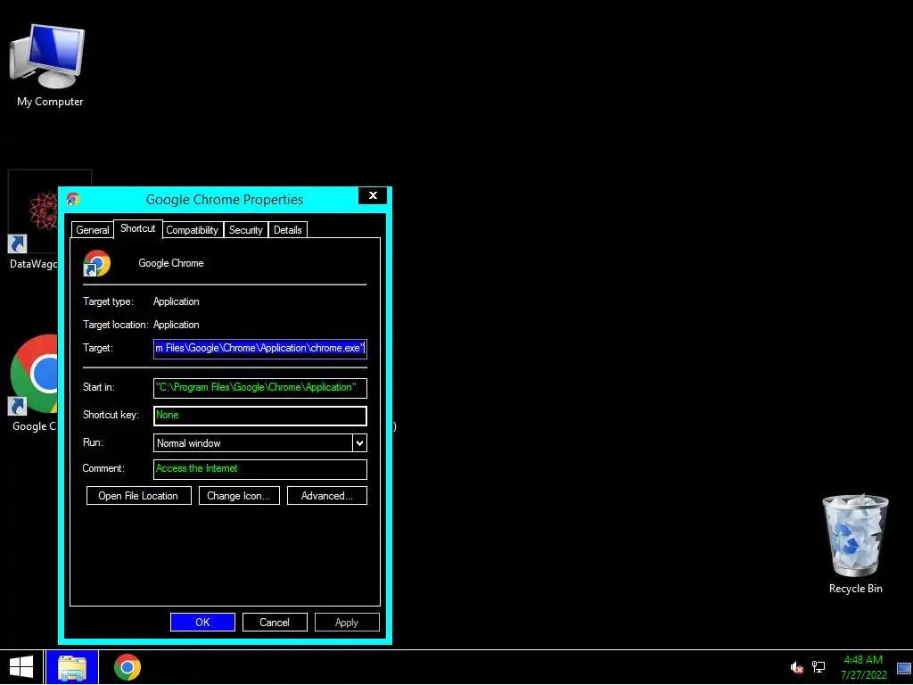Click the Start in field

[x=260, y=388]
